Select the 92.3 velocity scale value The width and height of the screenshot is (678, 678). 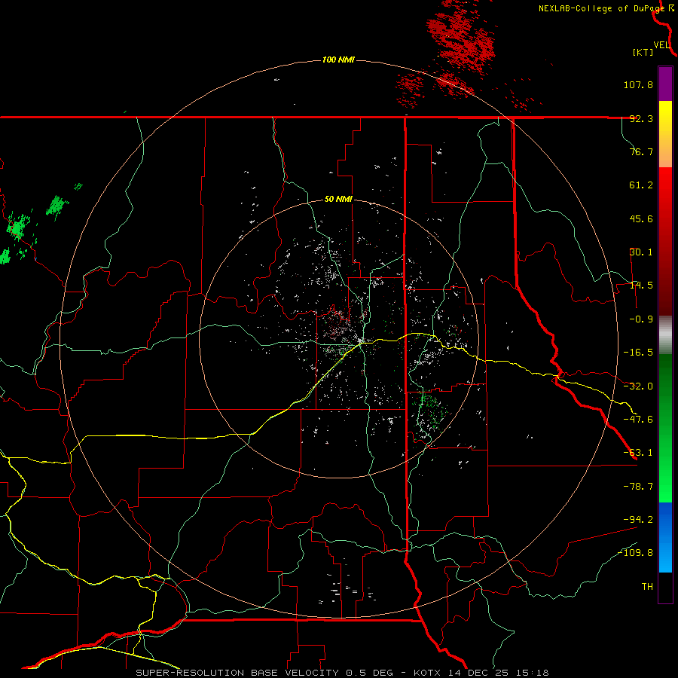pyautogui.click(x=641, y=118)
